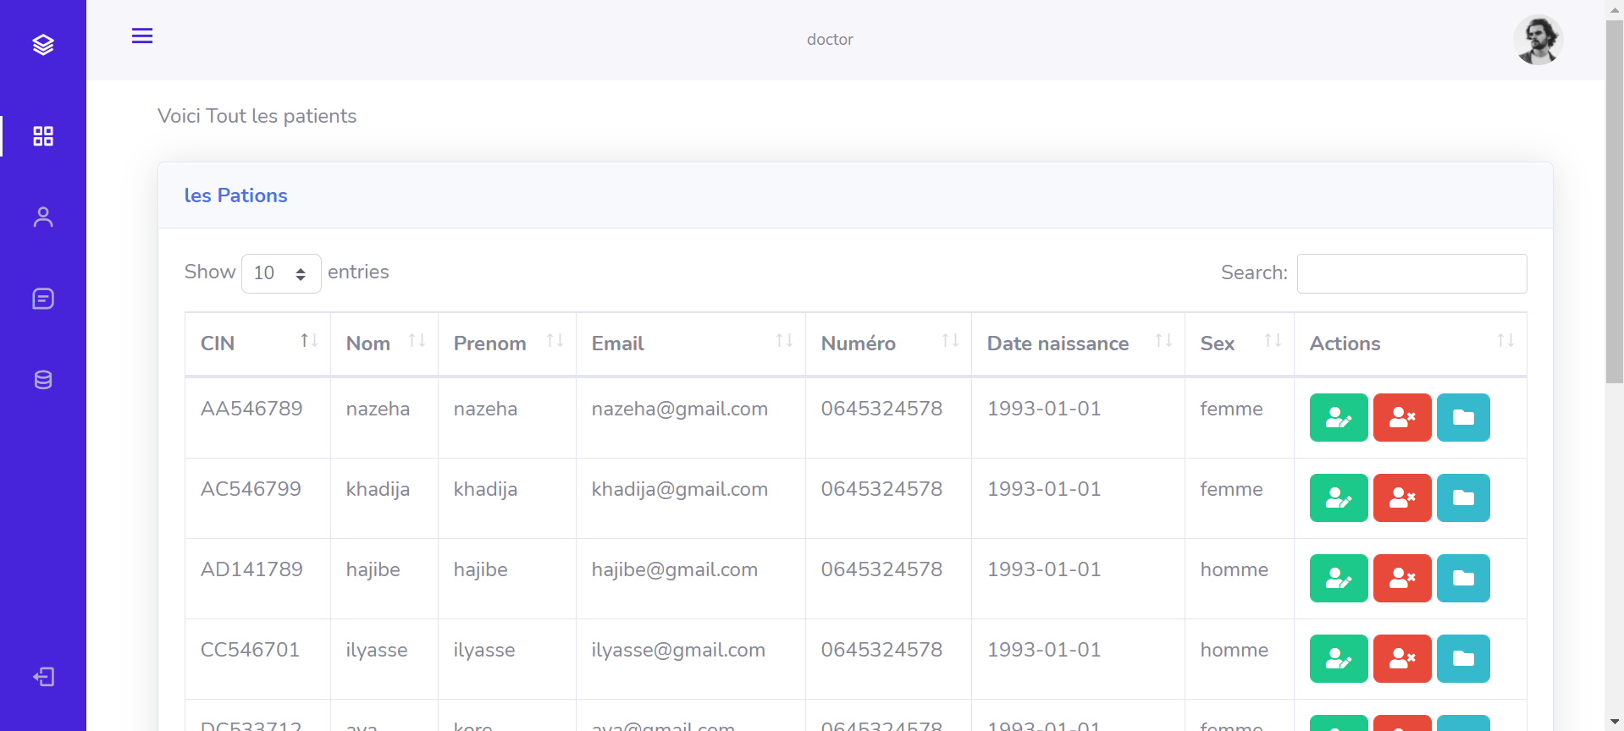Delete patient nazeha with red button

[1402, 418]
